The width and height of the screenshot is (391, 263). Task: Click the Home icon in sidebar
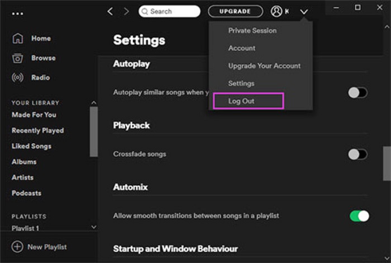pyautogui.click(x=18, y=39)
